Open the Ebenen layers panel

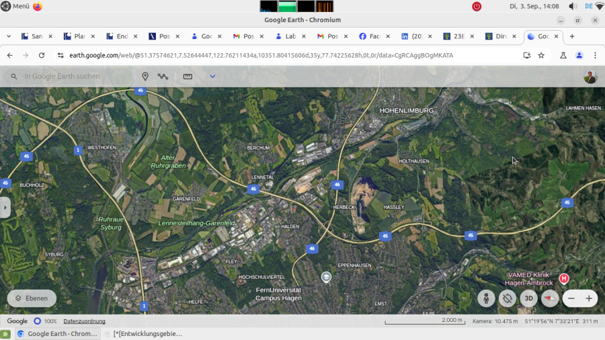[x=32, y=298]
